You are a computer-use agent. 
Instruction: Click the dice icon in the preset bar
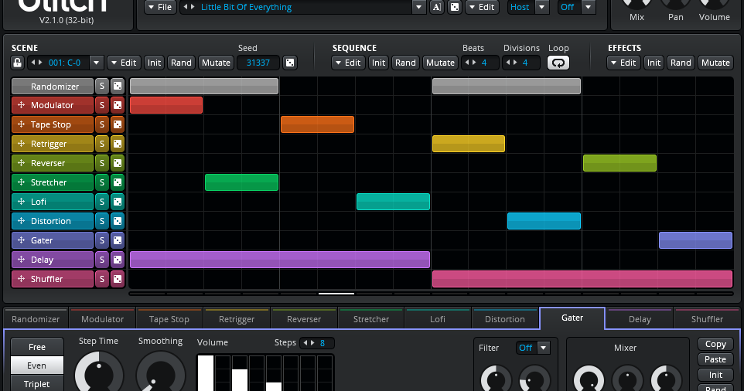(455, 7)
